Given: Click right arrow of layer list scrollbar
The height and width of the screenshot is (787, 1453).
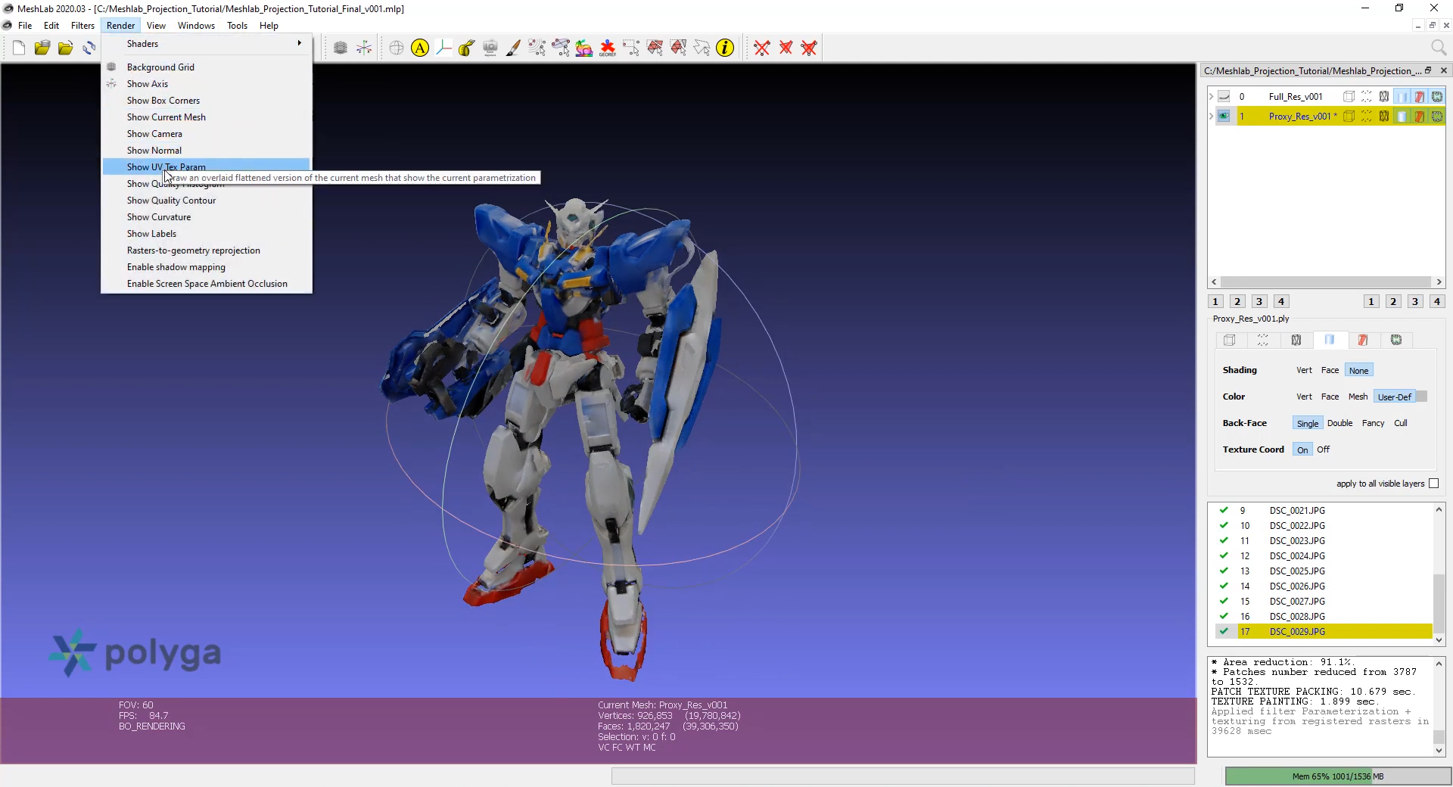Looking at the screenshot, I should point(1439,282).
